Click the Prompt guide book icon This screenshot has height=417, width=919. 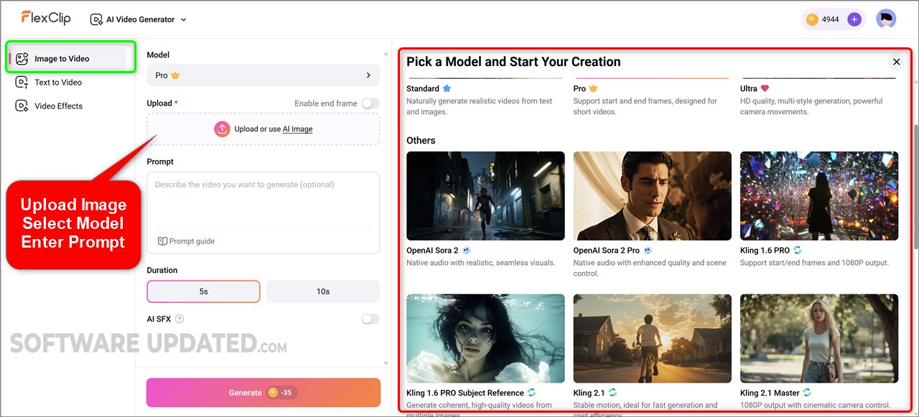pyautogui.click(x=163, y=241)
